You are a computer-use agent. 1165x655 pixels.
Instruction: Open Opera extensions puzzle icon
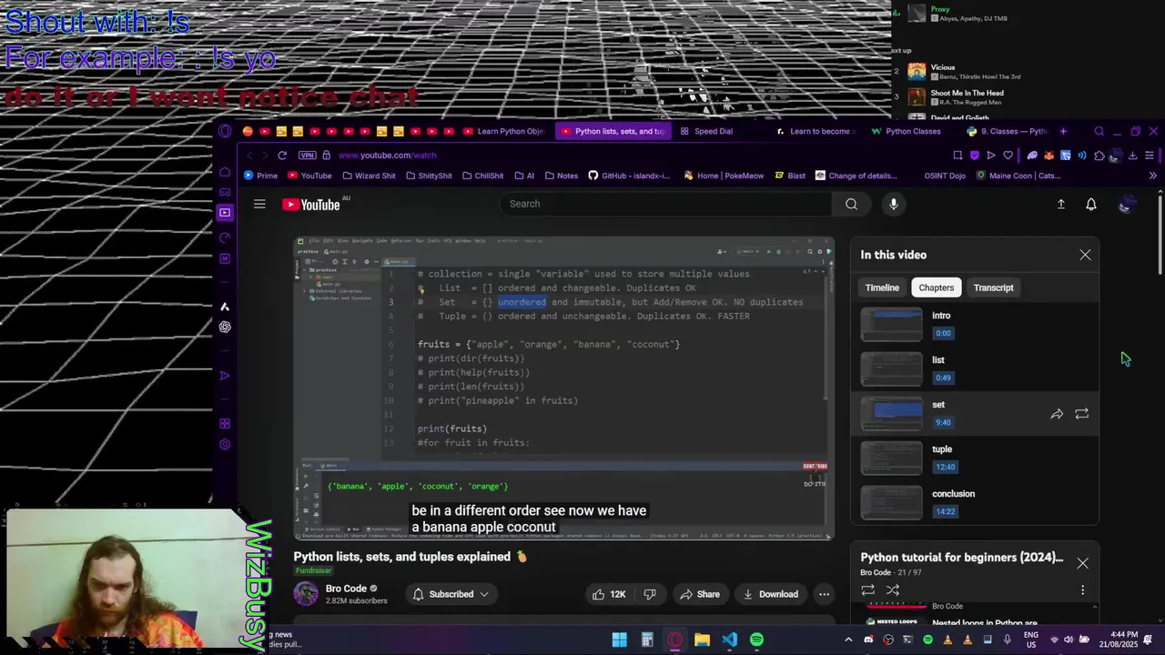pyautogui.click(x=1099, y=156)
